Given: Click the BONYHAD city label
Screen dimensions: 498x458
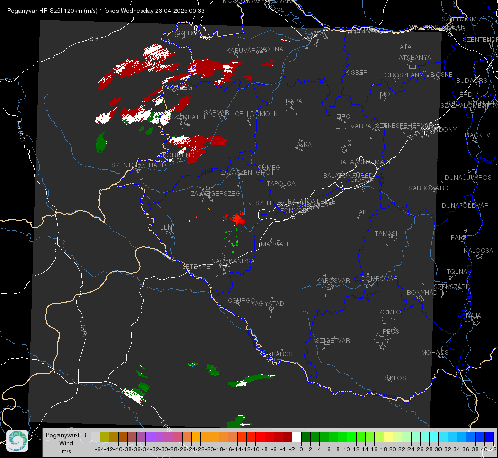Looking at the screenshot, I should tap(422, 293).
